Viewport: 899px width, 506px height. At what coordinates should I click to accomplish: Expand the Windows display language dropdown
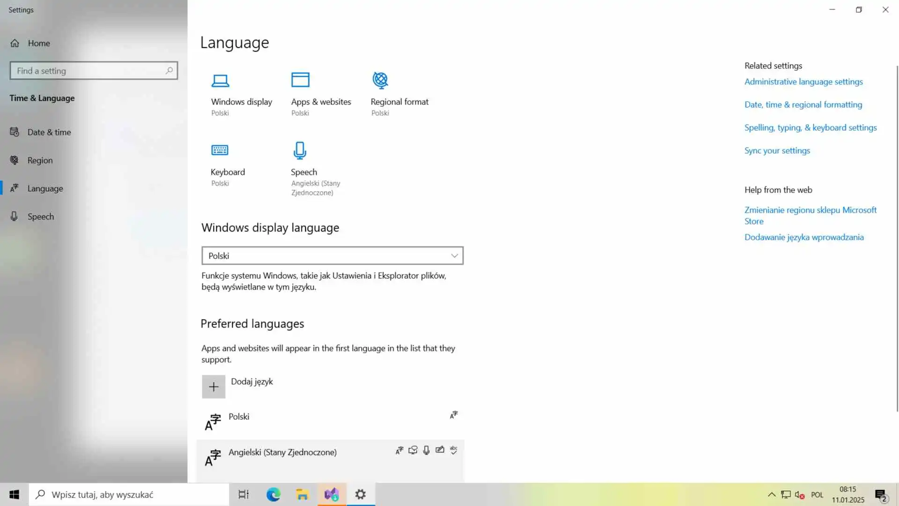click(332, 256)
